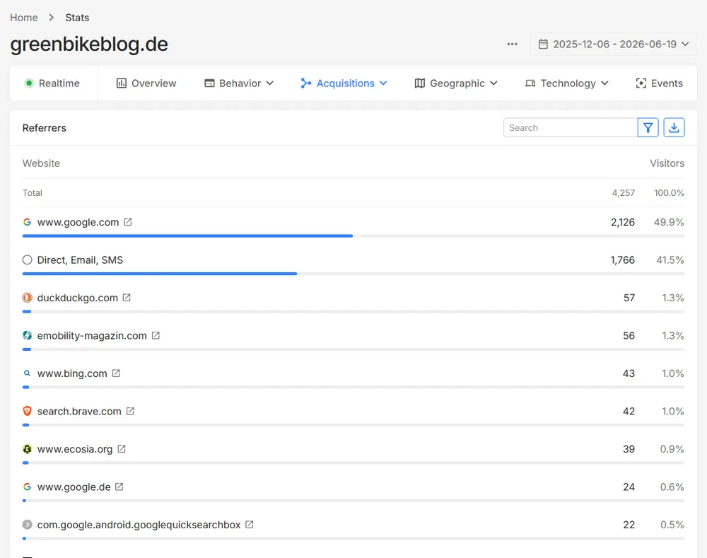Expand the Acquisitions menu
707x558 pixels.
coord(344,83)
